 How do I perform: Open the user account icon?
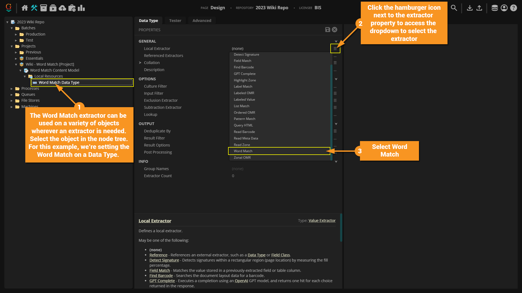(x=504, y=8)
